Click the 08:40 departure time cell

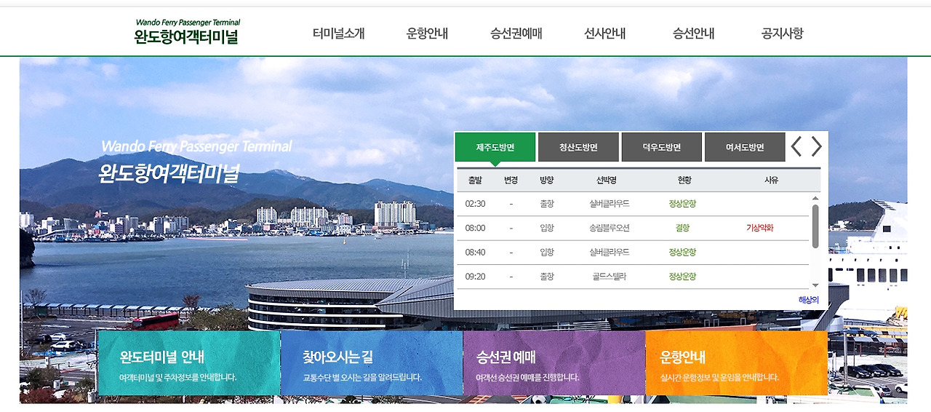pyautogui.click(x=475, y=252)
